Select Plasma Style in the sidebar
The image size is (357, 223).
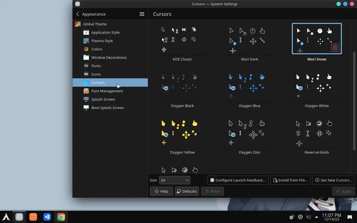[x=110, y=41]
